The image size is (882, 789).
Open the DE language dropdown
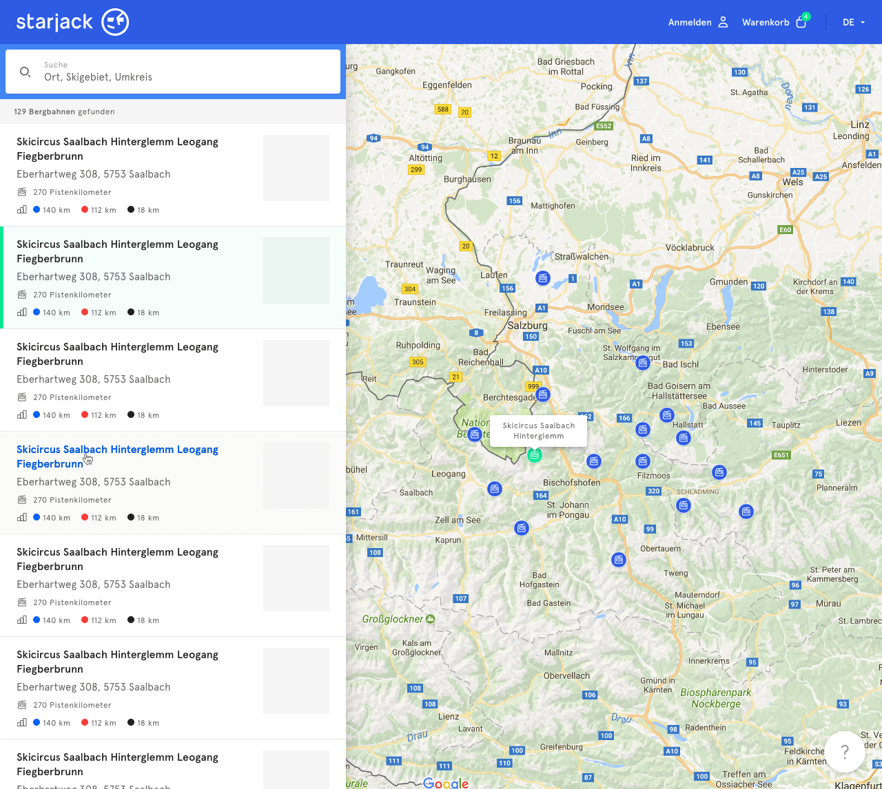click(x=854, y=22)
